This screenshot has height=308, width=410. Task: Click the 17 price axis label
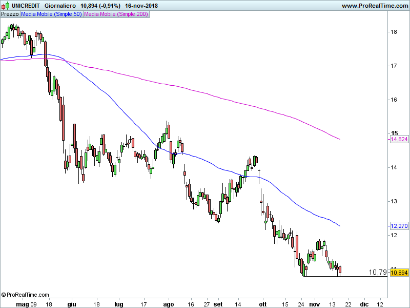394,66
